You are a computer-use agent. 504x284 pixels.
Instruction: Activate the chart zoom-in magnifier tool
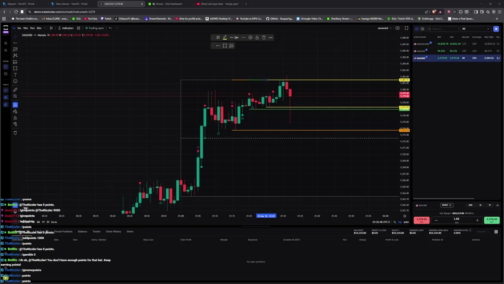point(15,96)
